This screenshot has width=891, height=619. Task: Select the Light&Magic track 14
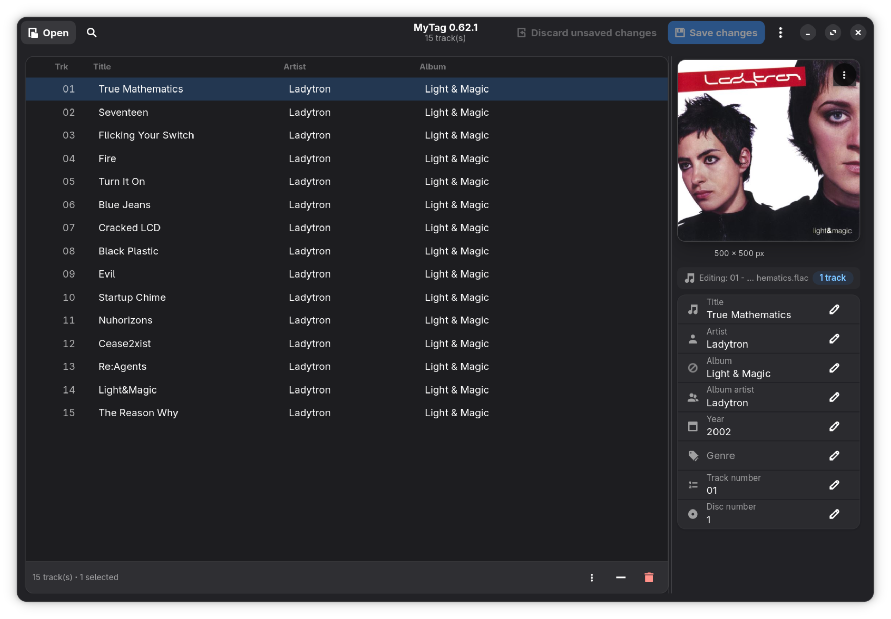coord(347,389)
